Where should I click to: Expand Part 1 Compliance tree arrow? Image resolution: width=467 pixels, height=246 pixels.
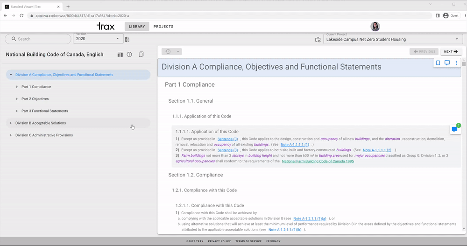click(17, 87)
